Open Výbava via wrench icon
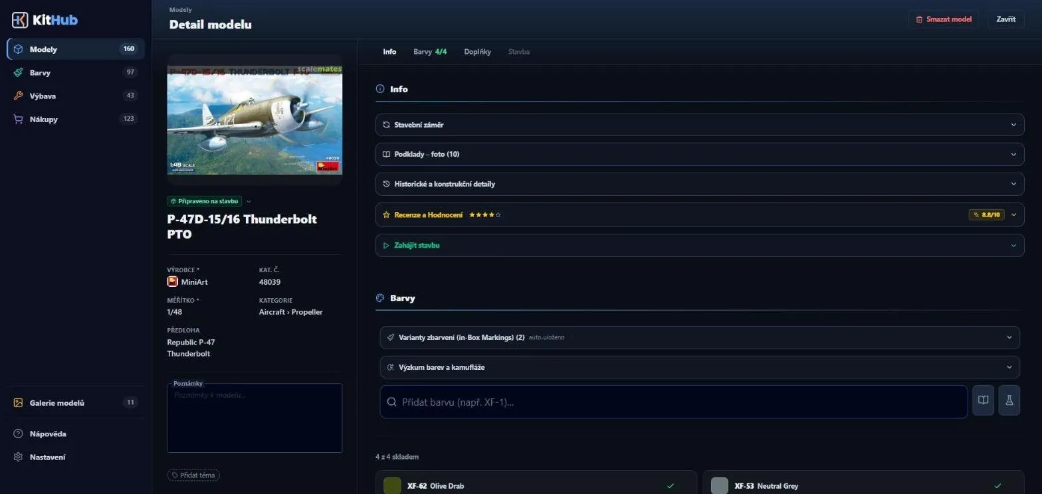This screenshot has width=1042, height=494. point(18,96)
